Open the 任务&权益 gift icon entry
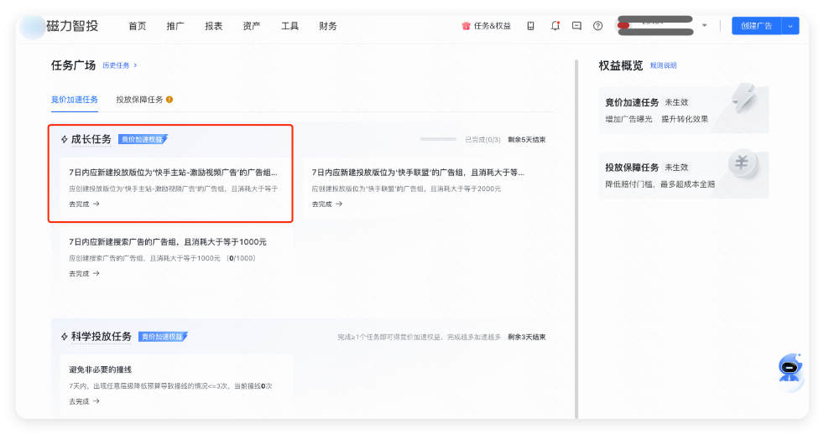 466,26
